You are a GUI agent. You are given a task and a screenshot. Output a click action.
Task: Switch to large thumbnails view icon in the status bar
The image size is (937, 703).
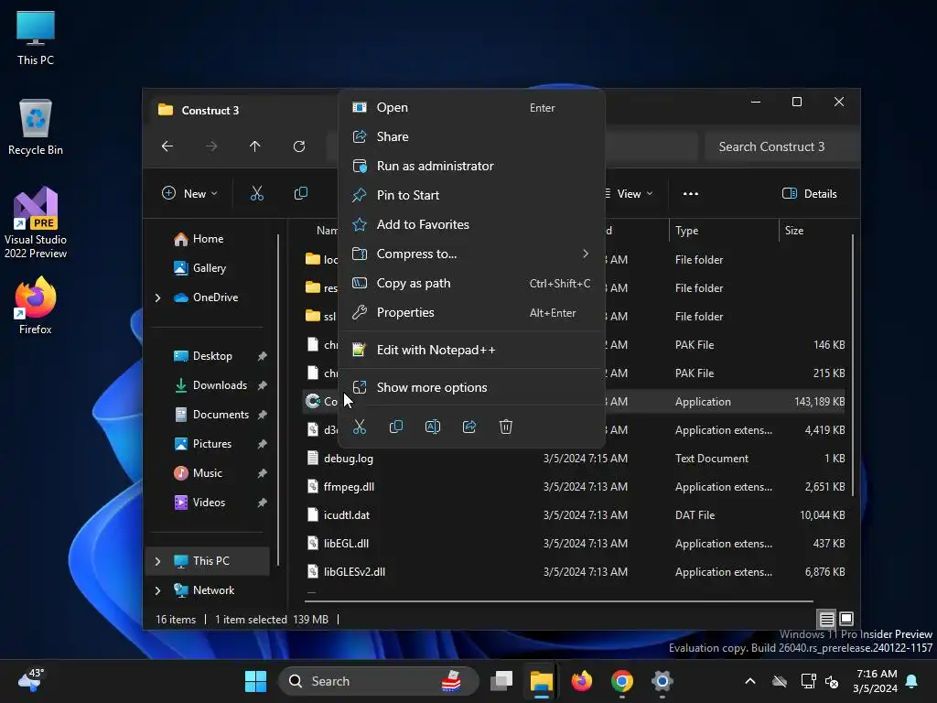(x=846, y=619)
